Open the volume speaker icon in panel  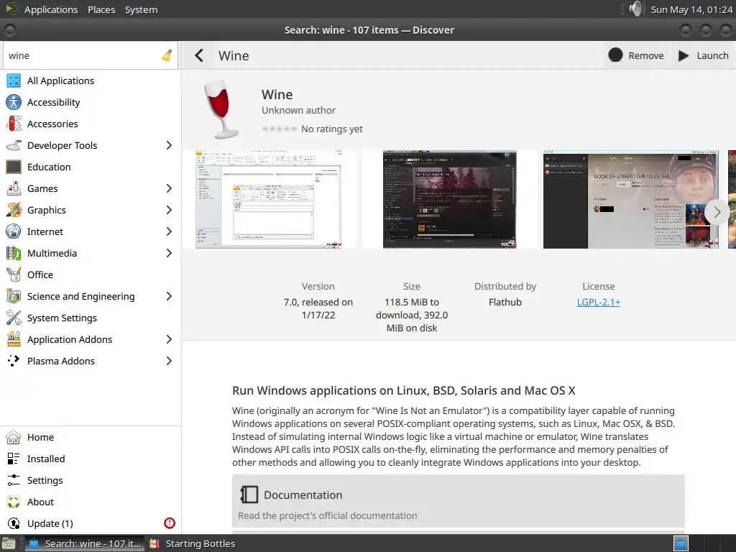click(x=635, y=9)
